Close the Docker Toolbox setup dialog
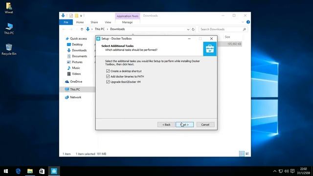Viewport: 313px width, 176px height. click(211, 39)
